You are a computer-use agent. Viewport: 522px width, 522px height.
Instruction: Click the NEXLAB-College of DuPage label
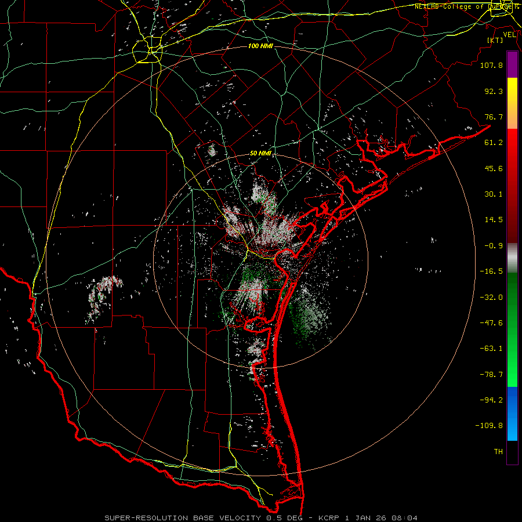click(x=466, y=6)
